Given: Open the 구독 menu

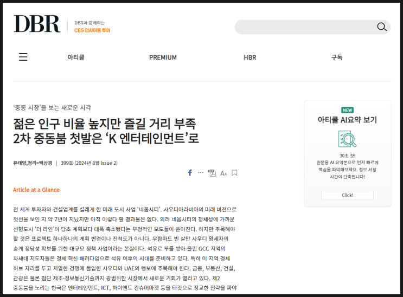Looking at the screenshot, I should [x=337, y=57].
